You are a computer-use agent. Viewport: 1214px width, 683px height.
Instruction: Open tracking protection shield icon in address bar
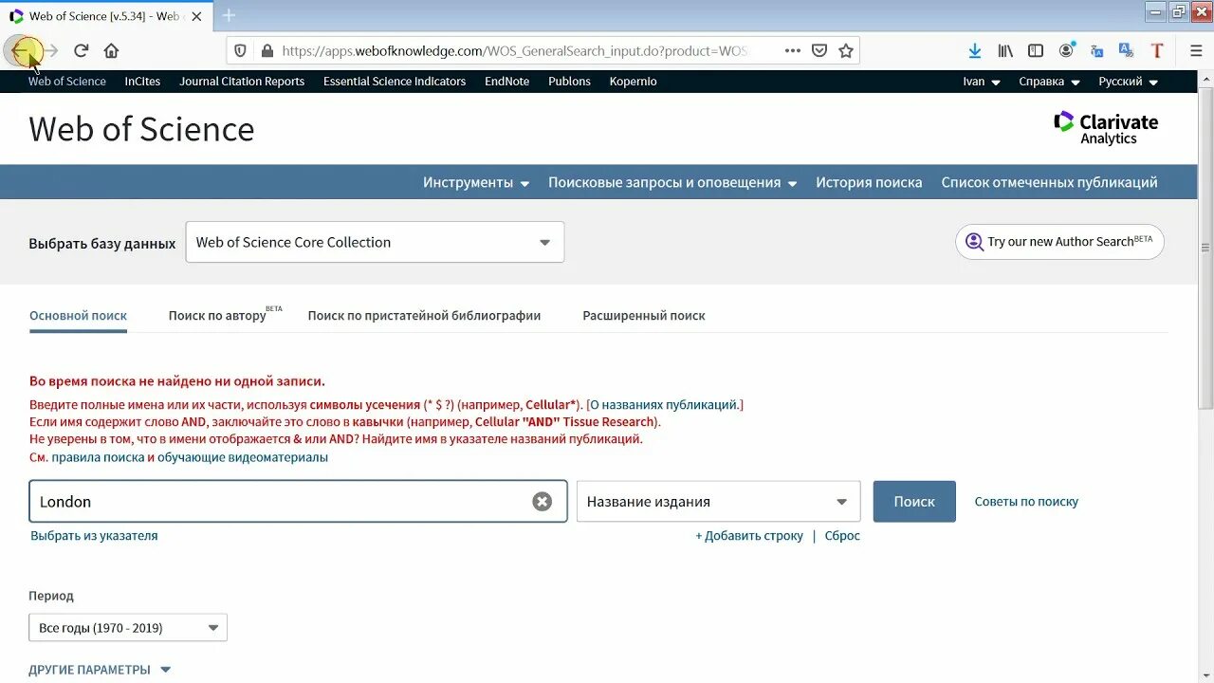coord(240,51)
